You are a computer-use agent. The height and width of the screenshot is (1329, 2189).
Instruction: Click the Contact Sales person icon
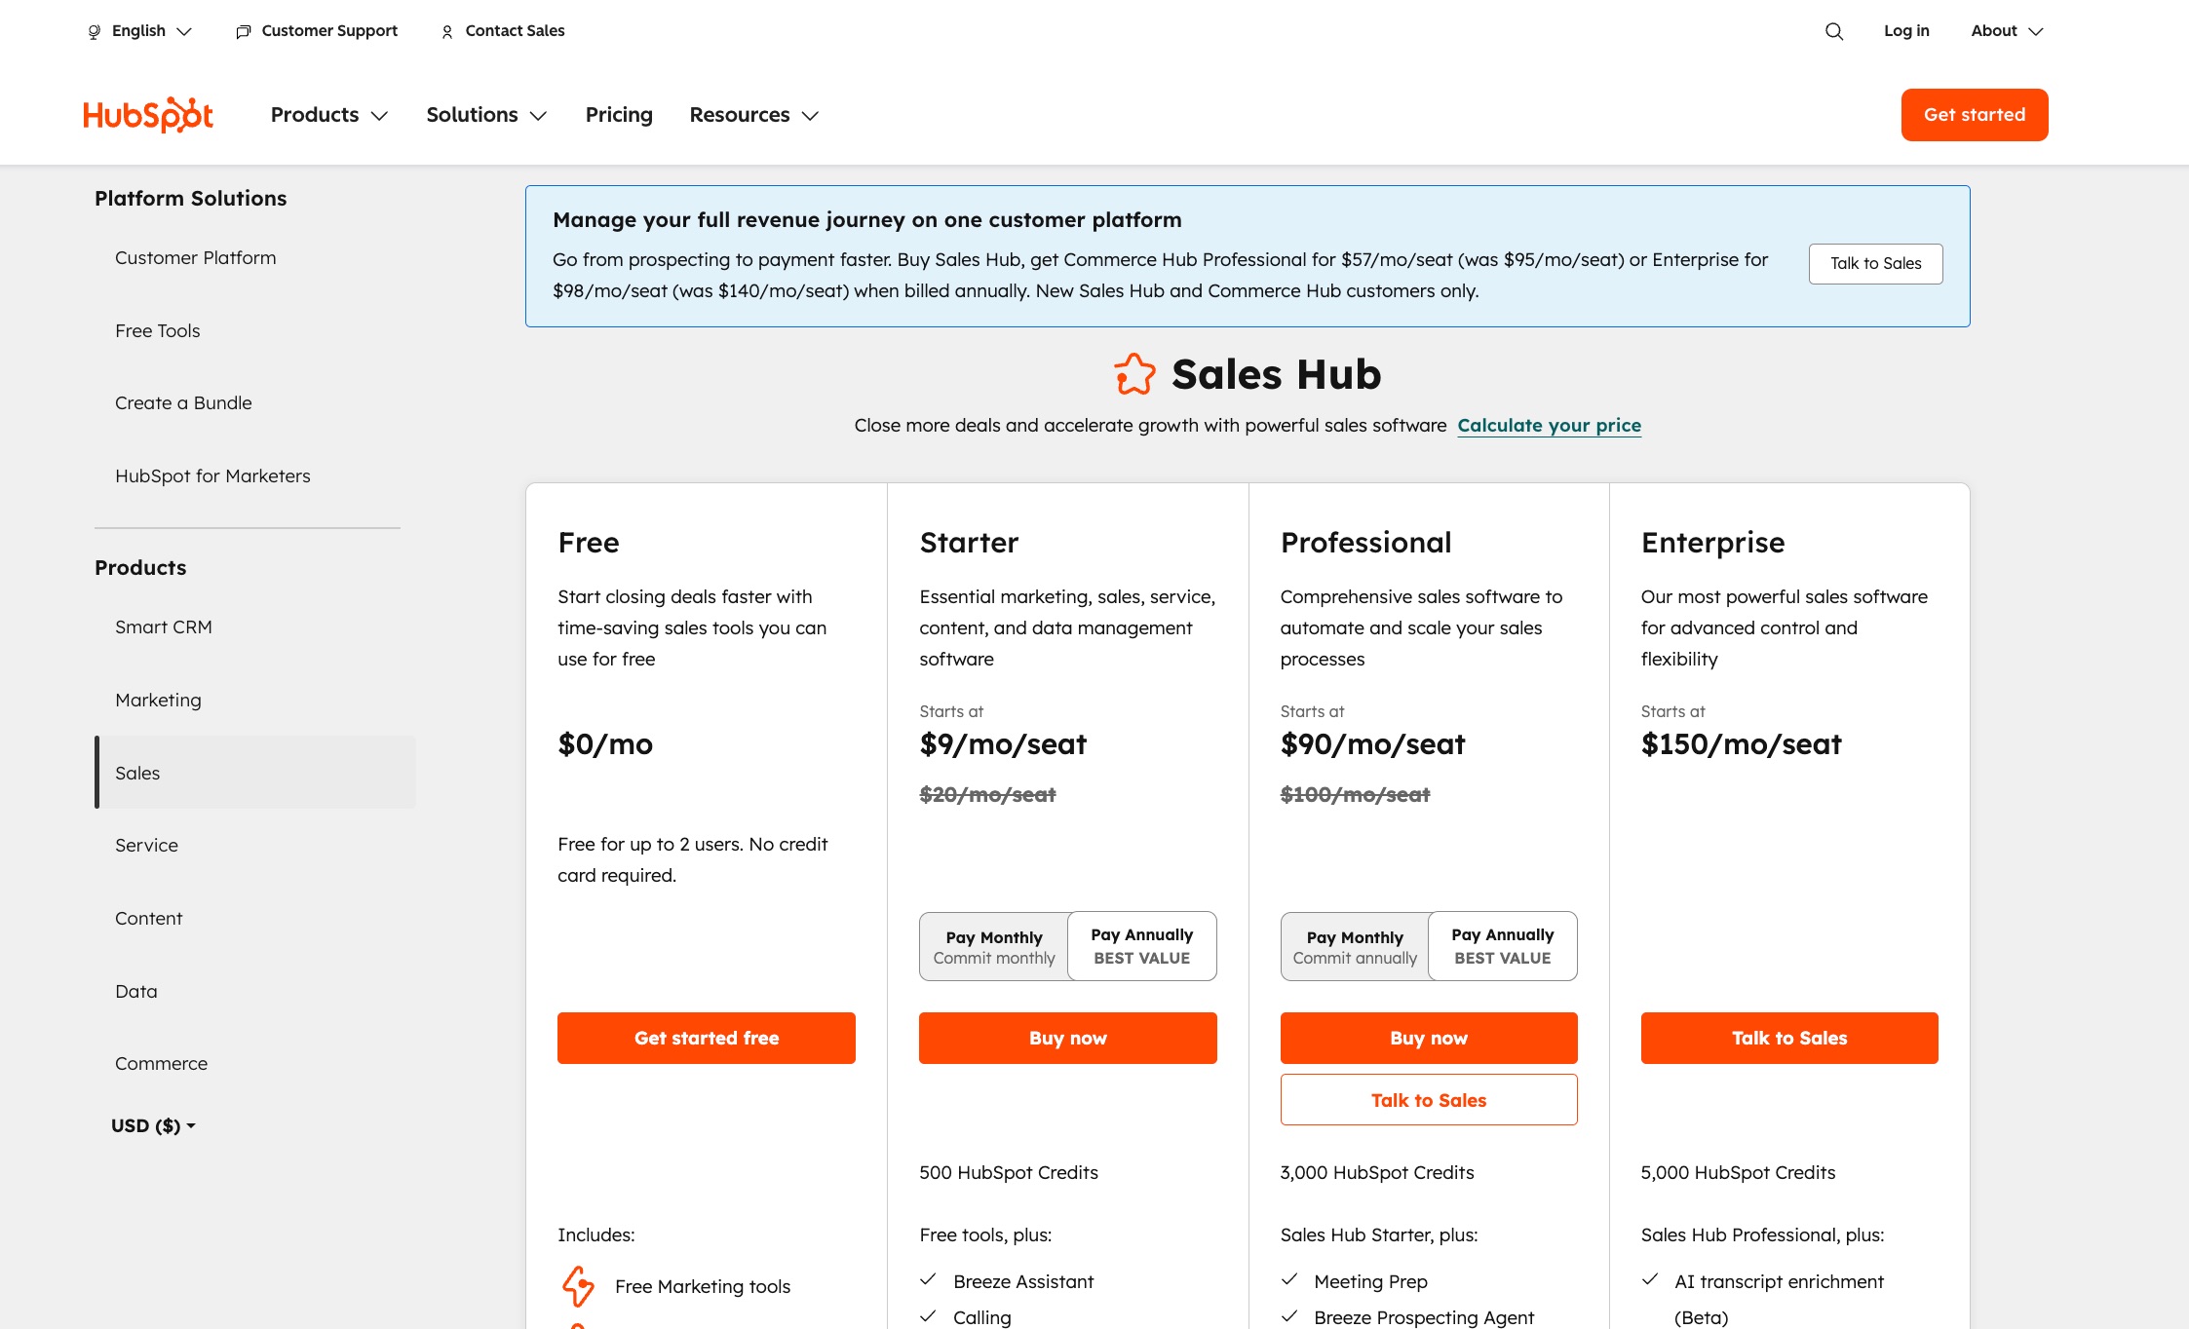pyautogui.click(x=446, y=30)
